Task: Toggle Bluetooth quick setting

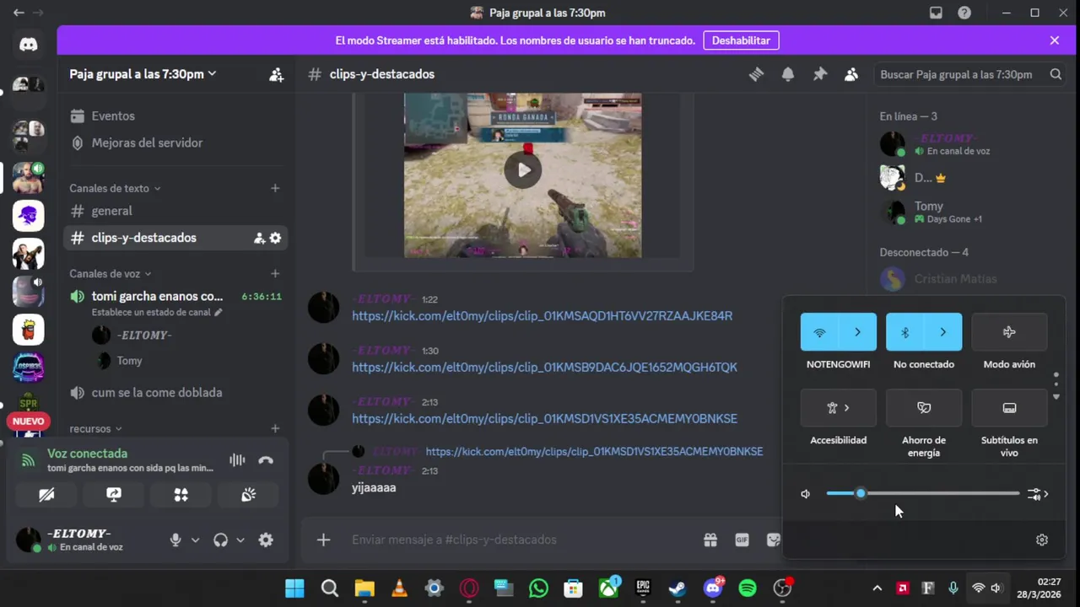Action: (905, 332)
